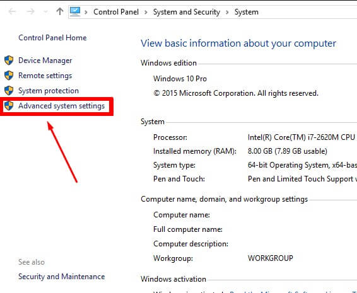Select the 'Workgroup:' label

click(173, 258)
